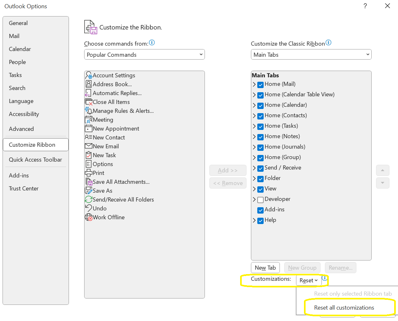Switch to the Quick Access Toolbar section

35,160
